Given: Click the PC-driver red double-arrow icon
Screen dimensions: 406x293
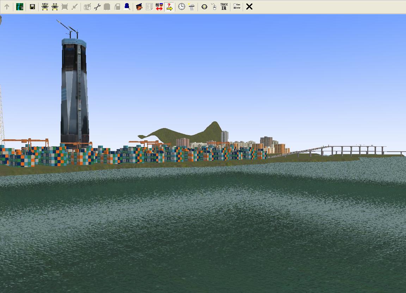Looking at the screenshot, I should (x=159, y=7).
